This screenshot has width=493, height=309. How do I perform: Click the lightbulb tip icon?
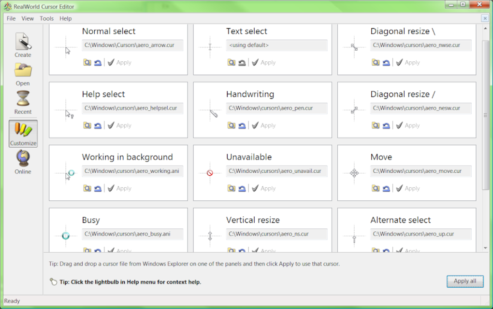click(x=54, y=281)
